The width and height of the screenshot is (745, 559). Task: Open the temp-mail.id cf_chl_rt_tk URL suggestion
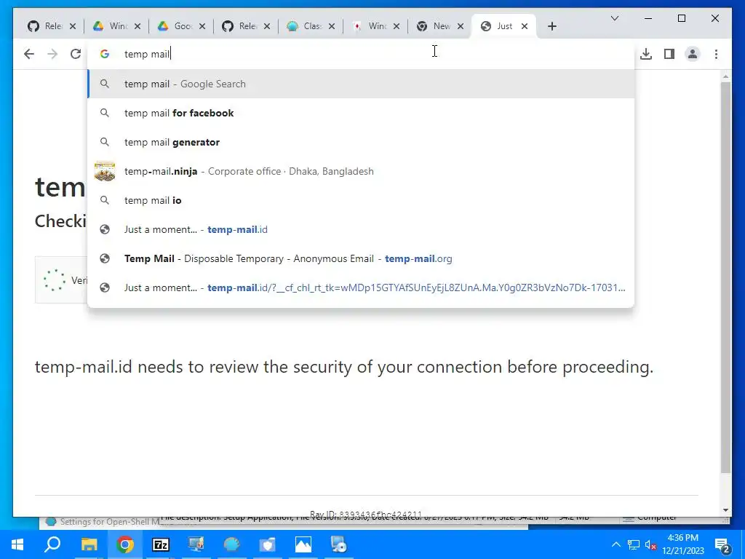(361, 288)
